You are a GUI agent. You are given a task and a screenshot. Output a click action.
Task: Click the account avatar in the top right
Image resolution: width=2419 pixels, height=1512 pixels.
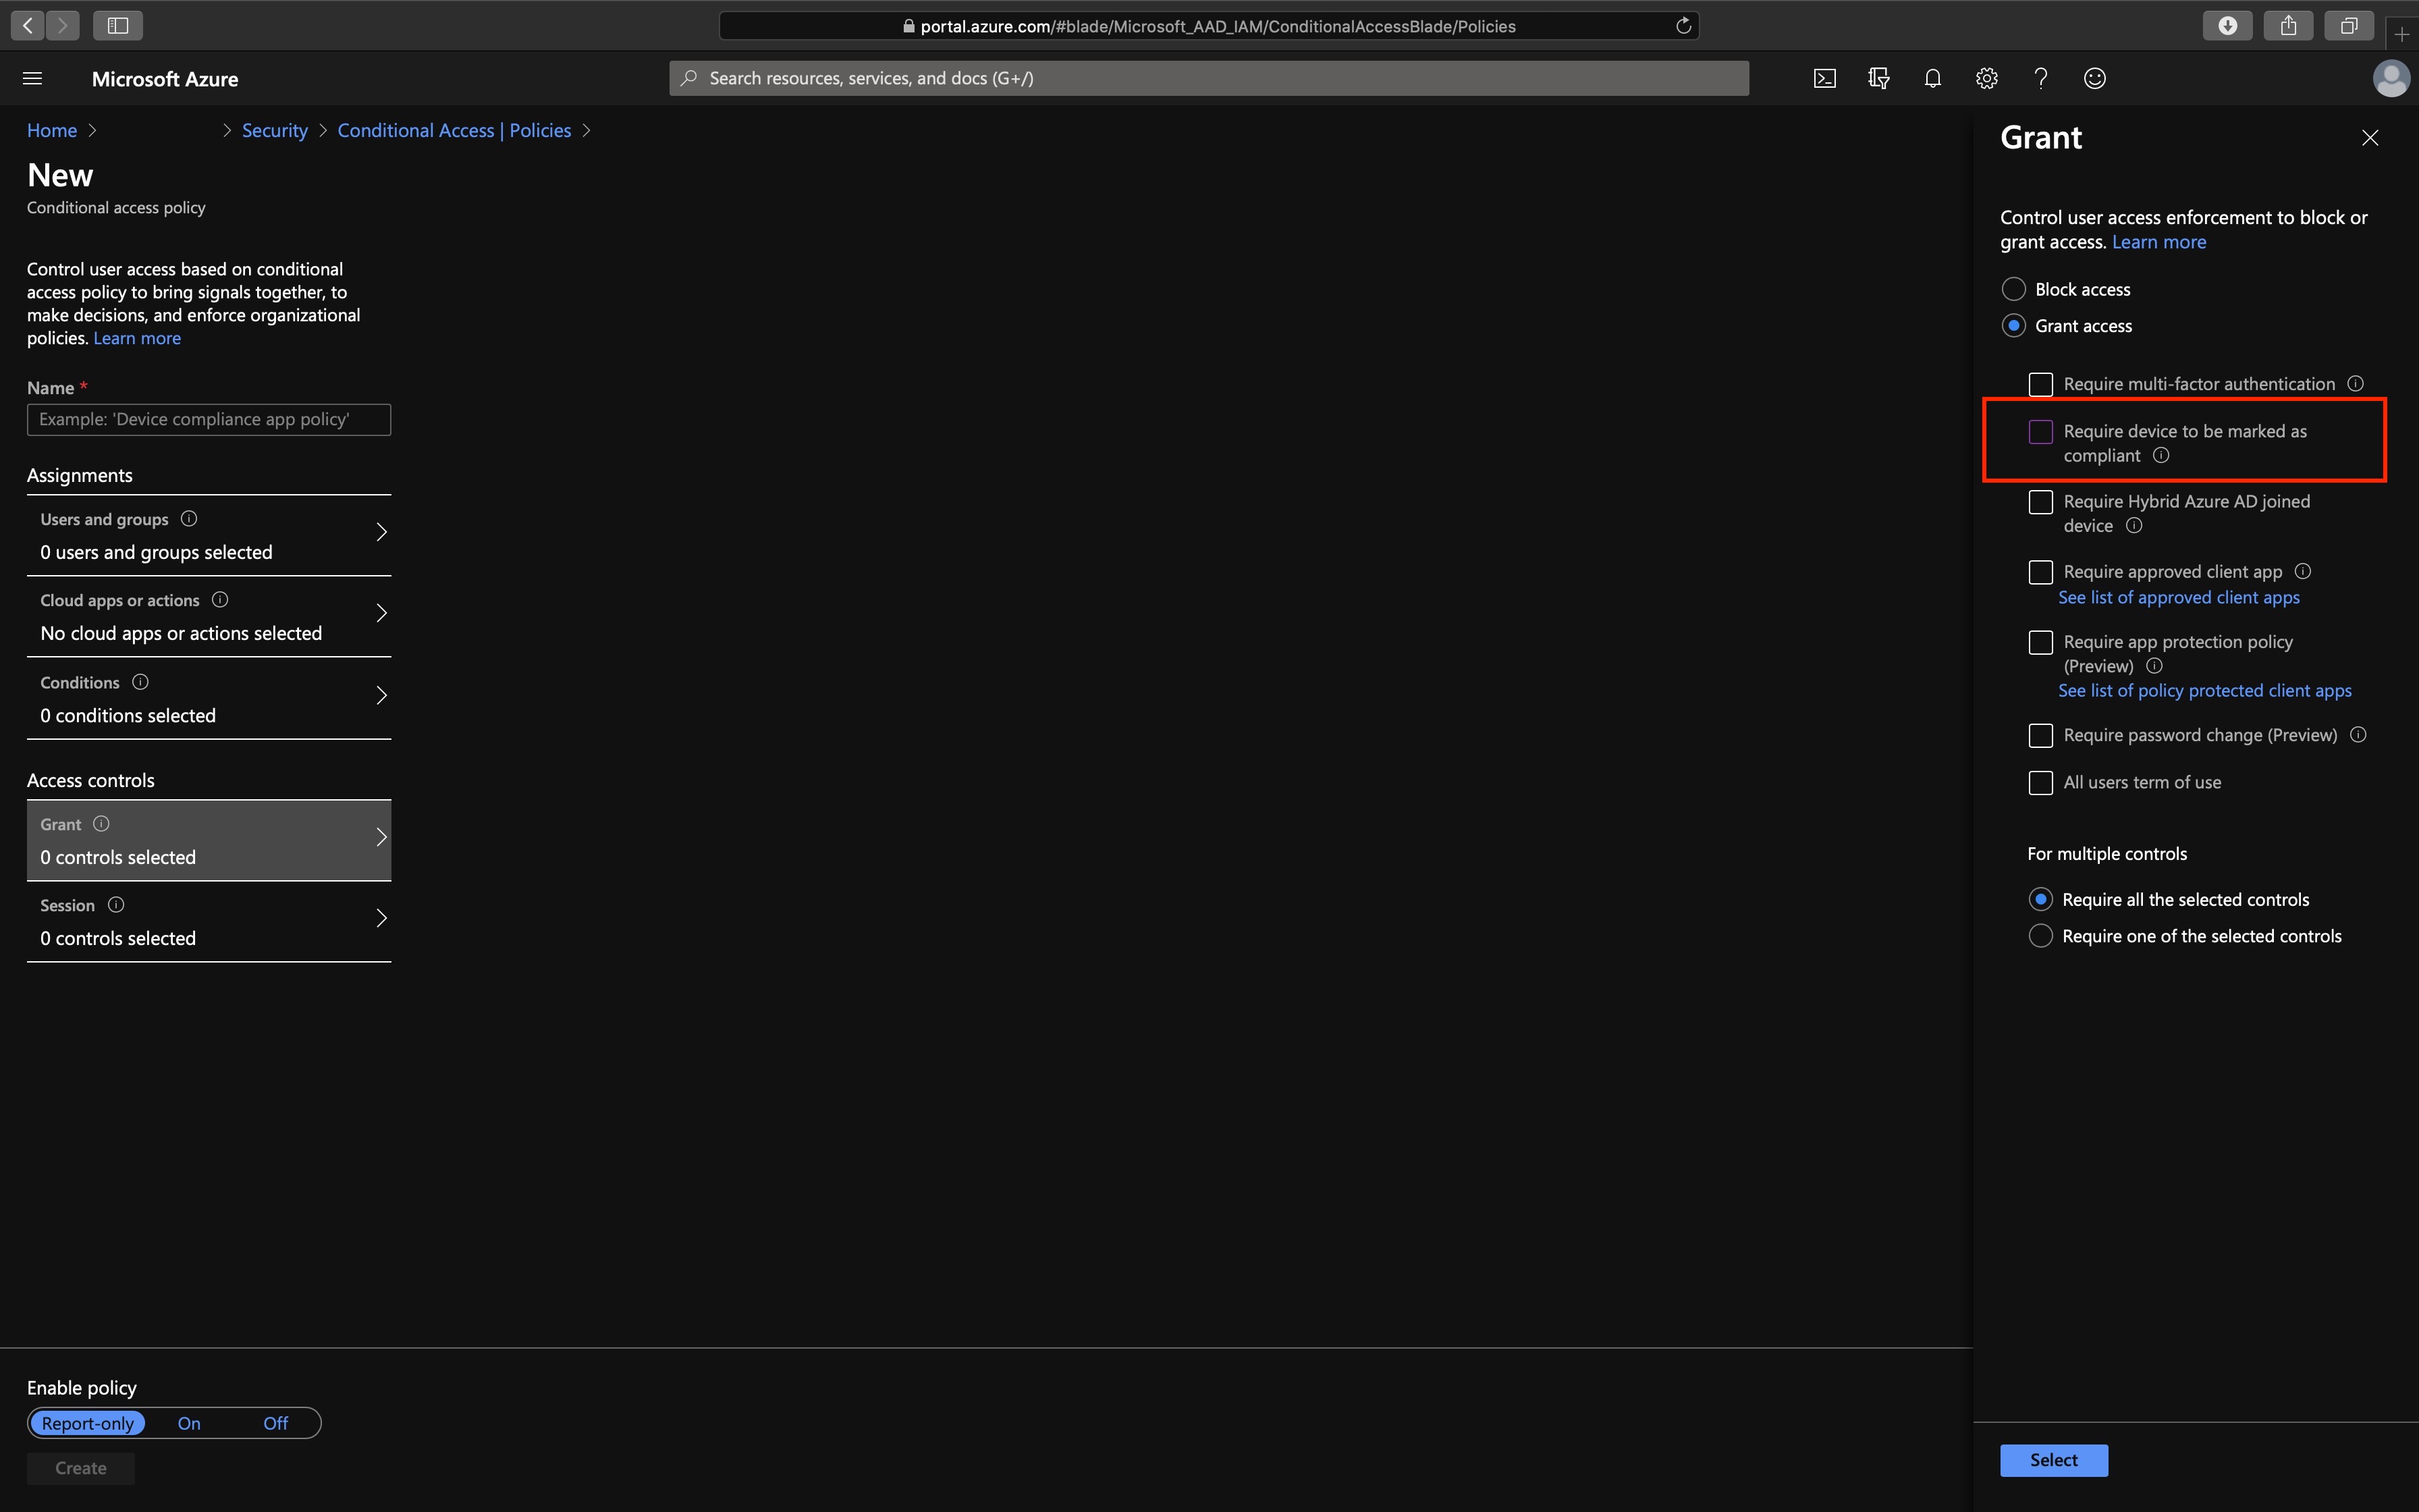(x=2390, y=78)
